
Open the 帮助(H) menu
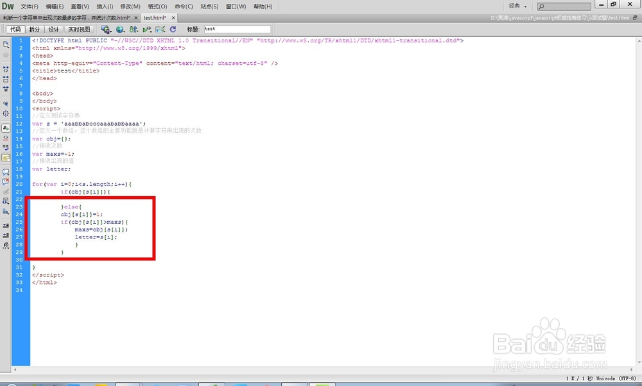click(263, 6)
